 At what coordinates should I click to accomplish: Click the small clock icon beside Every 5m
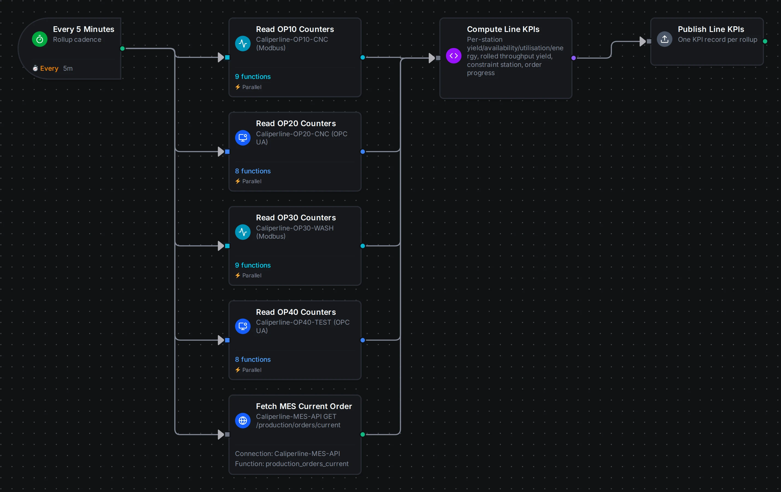(x=35, y=68)
